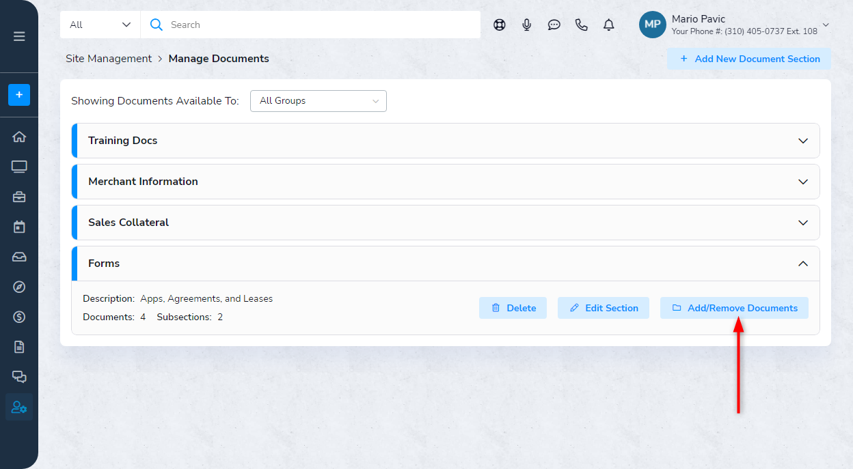Open the user settings icon in sidebar
Viewport: 853px width, 469px height.
(19, 408)
